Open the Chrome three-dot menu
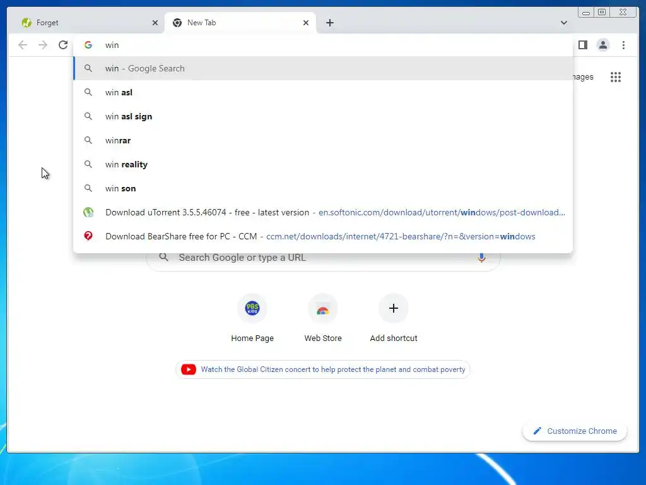Screen dimensions: 646x485 tap(623, 45)
